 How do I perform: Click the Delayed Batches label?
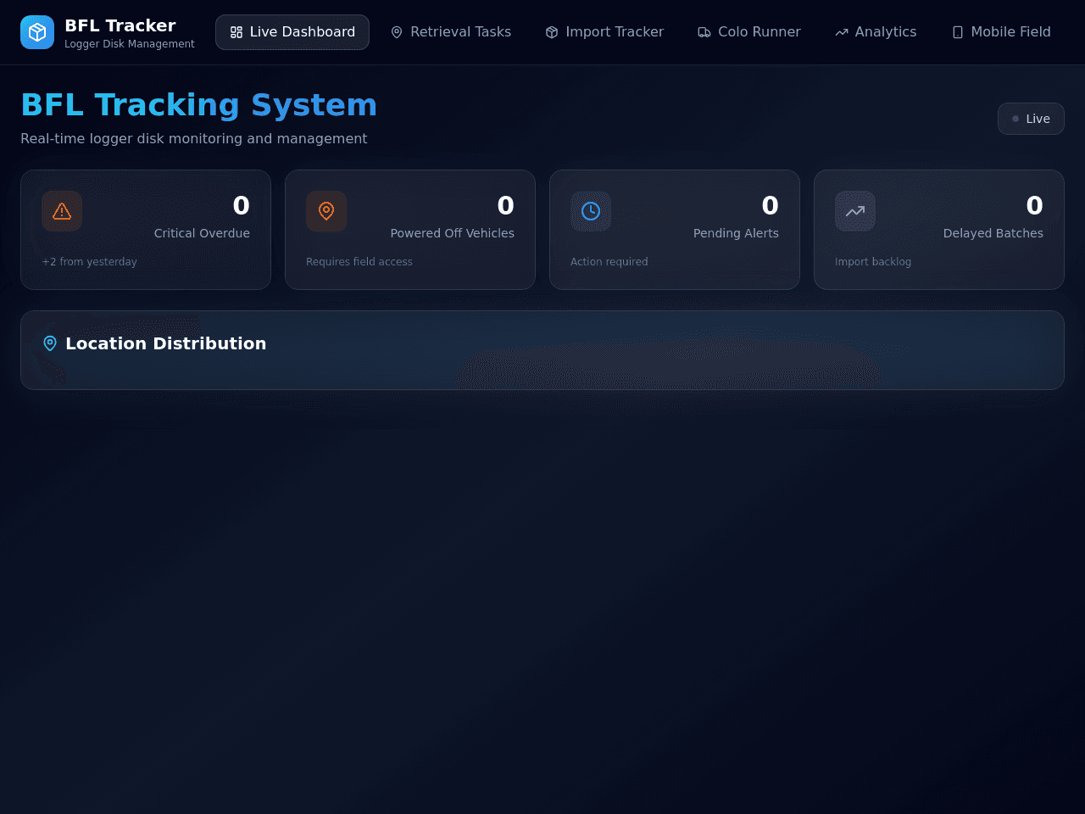click(x=993, y=233)
